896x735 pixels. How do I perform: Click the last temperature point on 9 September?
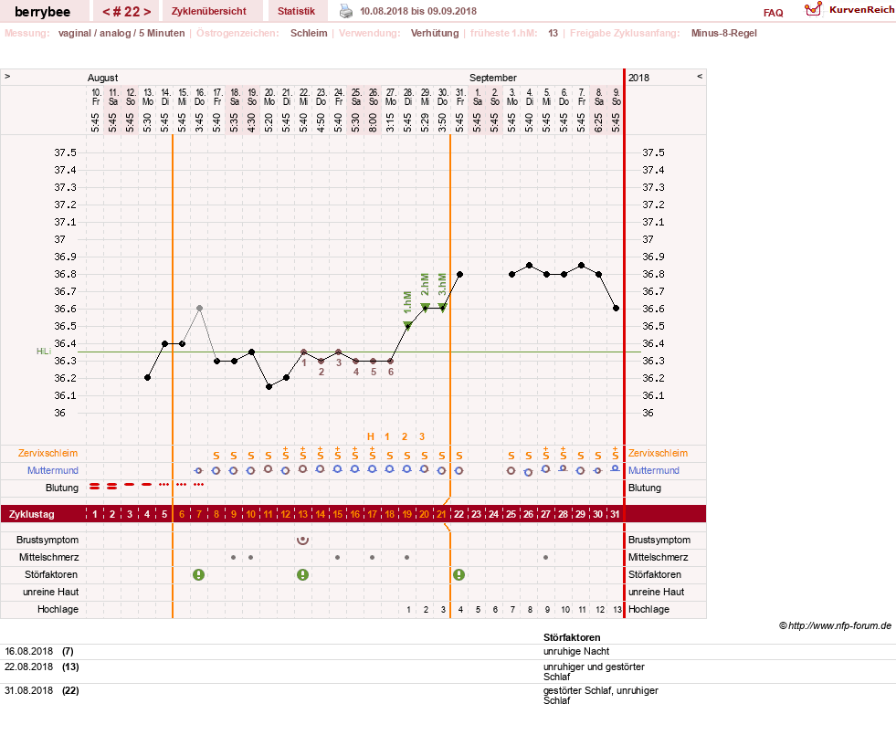pos(616,308)
